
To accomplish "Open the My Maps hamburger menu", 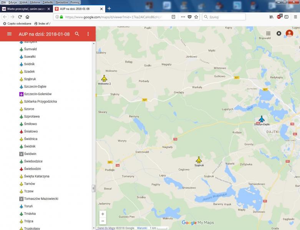I will pos(9,34).
